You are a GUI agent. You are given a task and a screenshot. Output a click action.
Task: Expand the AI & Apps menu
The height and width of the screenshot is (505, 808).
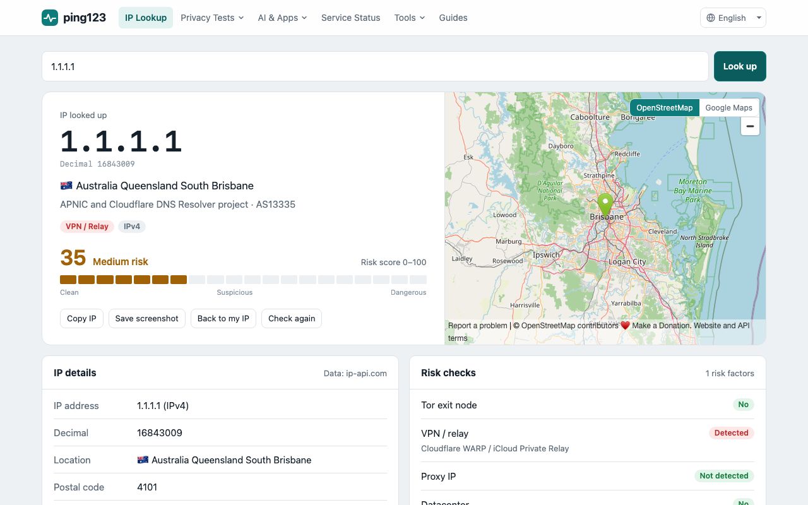click(x=282, y=18)
